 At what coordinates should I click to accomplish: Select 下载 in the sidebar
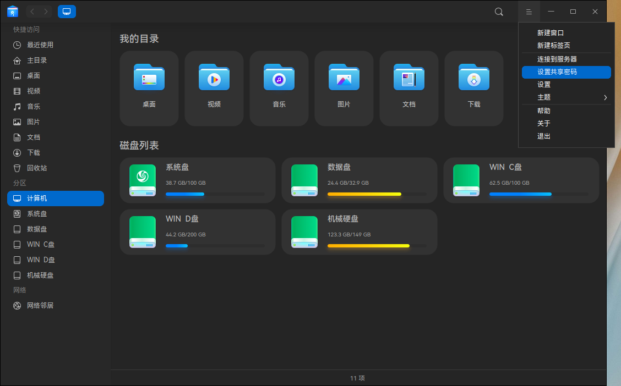tap(56, 153)
